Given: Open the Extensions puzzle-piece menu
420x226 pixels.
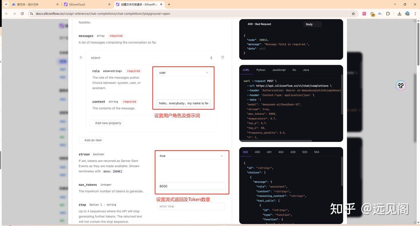Looking at the screenshot, I should (x=388, y=14).
